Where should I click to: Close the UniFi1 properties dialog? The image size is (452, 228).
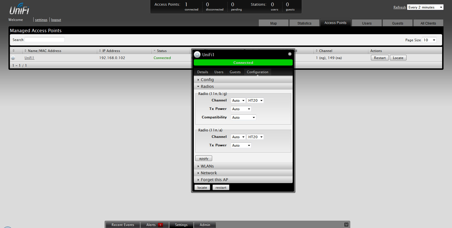click(x=290, y=54)
